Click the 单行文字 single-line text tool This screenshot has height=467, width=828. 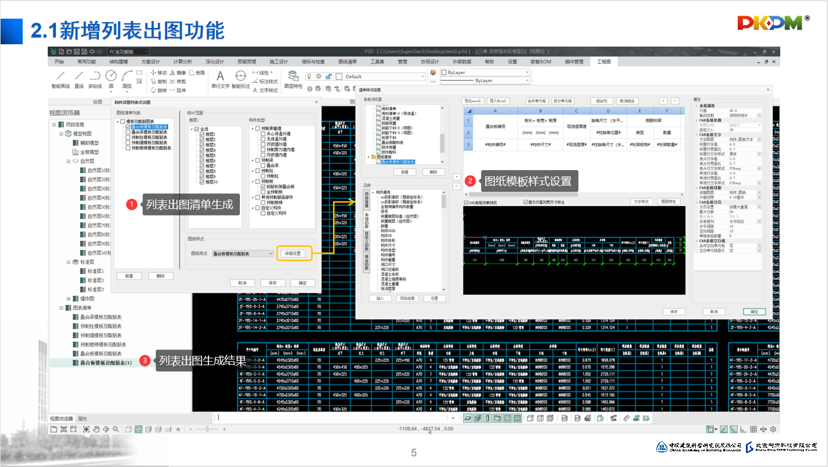(x=220, y=80)
